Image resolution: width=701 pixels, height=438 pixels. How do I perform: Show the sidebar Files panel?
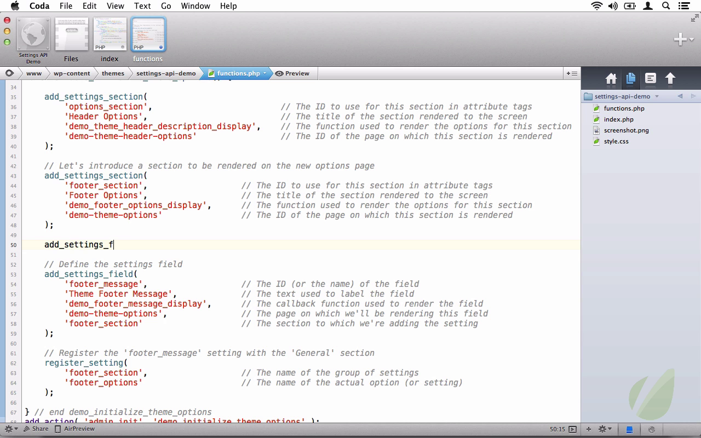coord(631,79)
